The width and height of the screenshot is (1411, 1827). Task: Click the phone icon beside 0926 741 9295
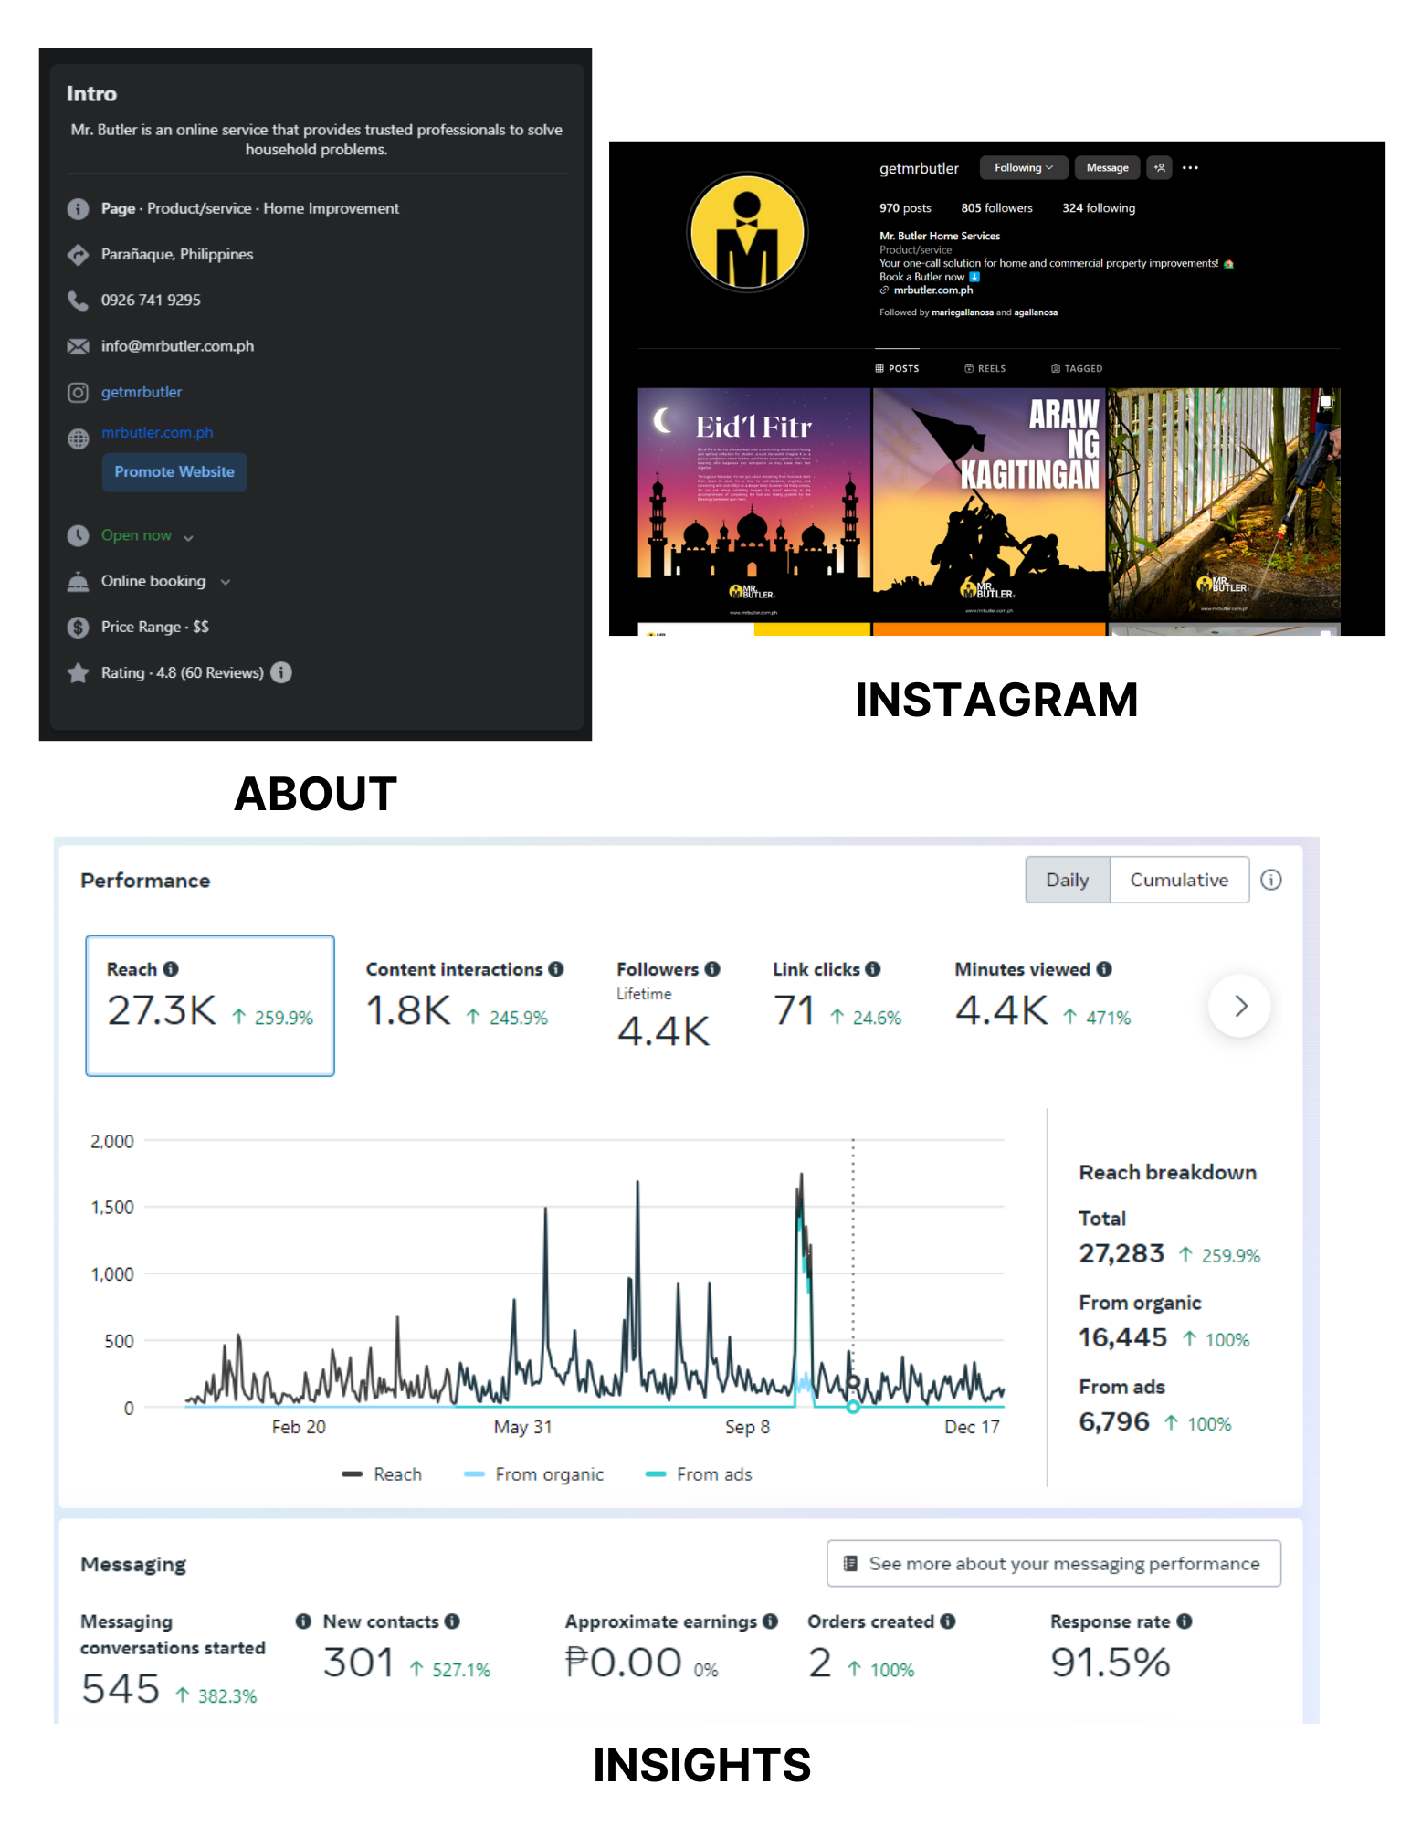click(x=79, y=301)
